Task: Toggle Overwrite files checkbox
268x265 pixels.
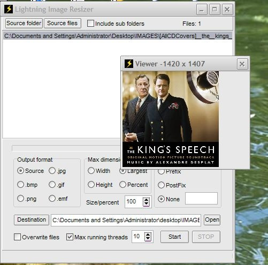Action: point(17,237)
